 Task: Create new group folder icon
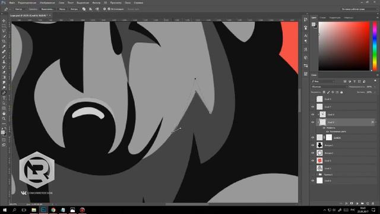pos(362,203)
